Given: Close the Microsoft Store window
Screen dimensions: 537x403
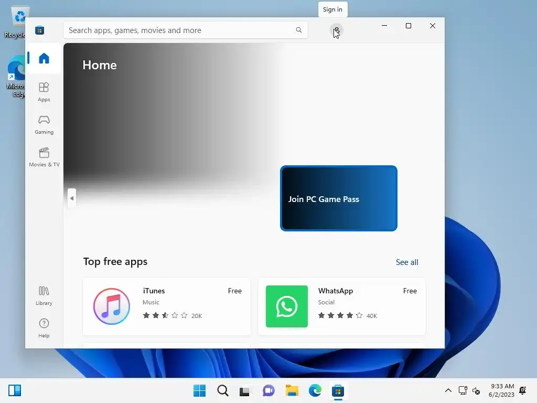Looking at the screenshot, I should pos(433,26).
